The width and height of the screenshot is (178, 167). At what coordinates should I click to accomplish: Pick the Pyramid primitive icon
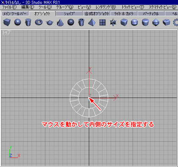coord(92,22)
